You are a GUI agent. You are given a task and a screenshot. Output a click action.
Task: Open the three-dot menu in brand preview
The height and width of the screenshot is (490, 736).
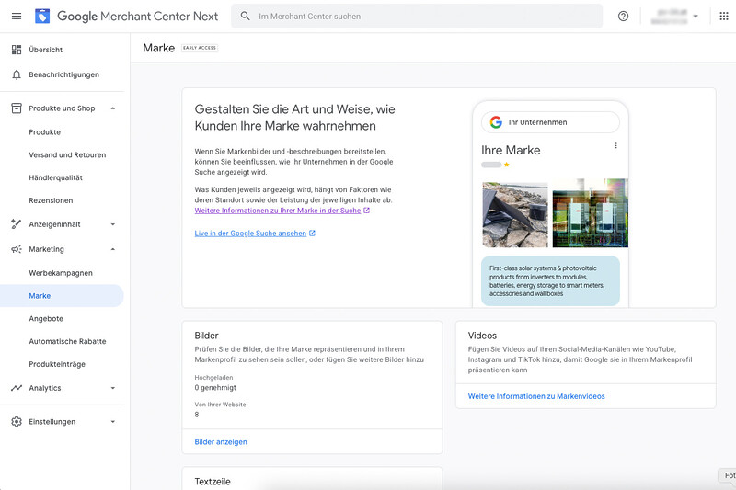click(x=615, y=145)
